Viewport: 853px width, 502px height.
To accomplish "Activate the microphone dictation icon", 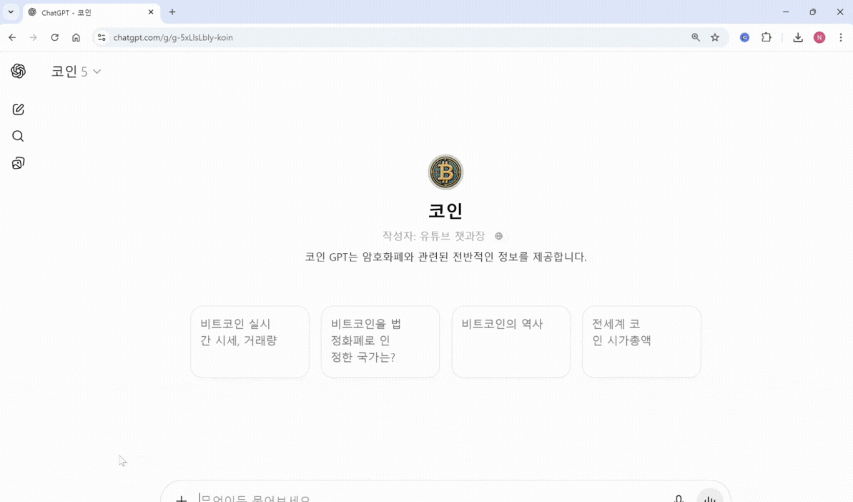I will pyautogui.click(x=677, y=497).
